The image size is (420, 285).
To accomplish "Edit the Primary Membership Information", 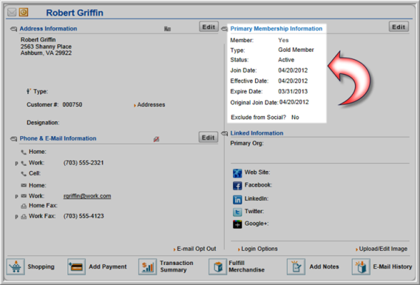I will click(399, 27).
